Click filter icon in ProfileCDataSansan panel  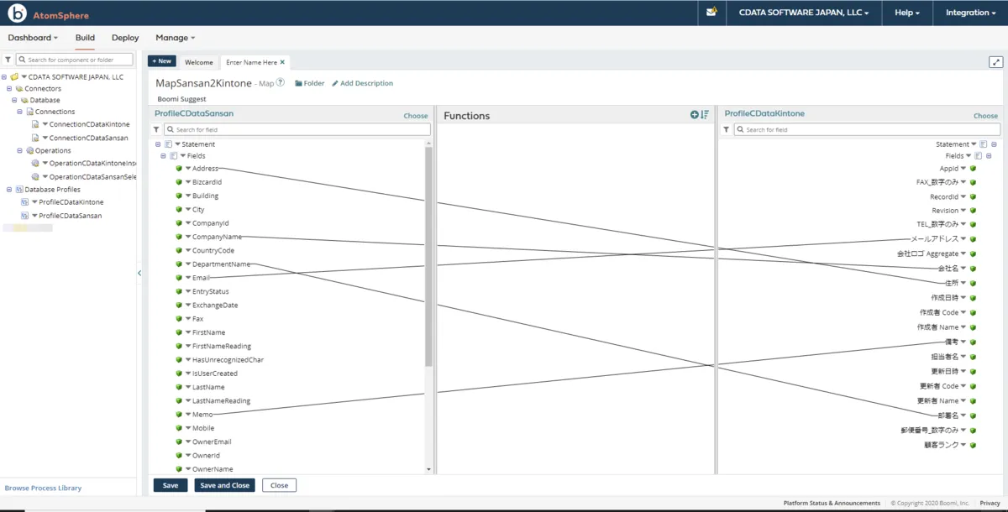pos(156,130)
